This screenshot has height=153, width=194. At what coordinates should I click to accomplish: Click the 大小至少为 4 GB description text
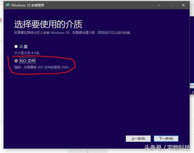click(x=27, y=53)
